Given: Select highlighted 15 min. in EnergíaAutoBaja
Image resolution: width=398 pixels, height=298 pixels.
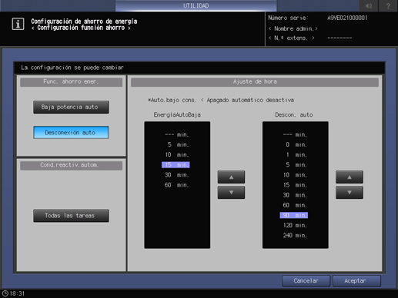Looking at the screenshot, I should click(x=176, y=165).
